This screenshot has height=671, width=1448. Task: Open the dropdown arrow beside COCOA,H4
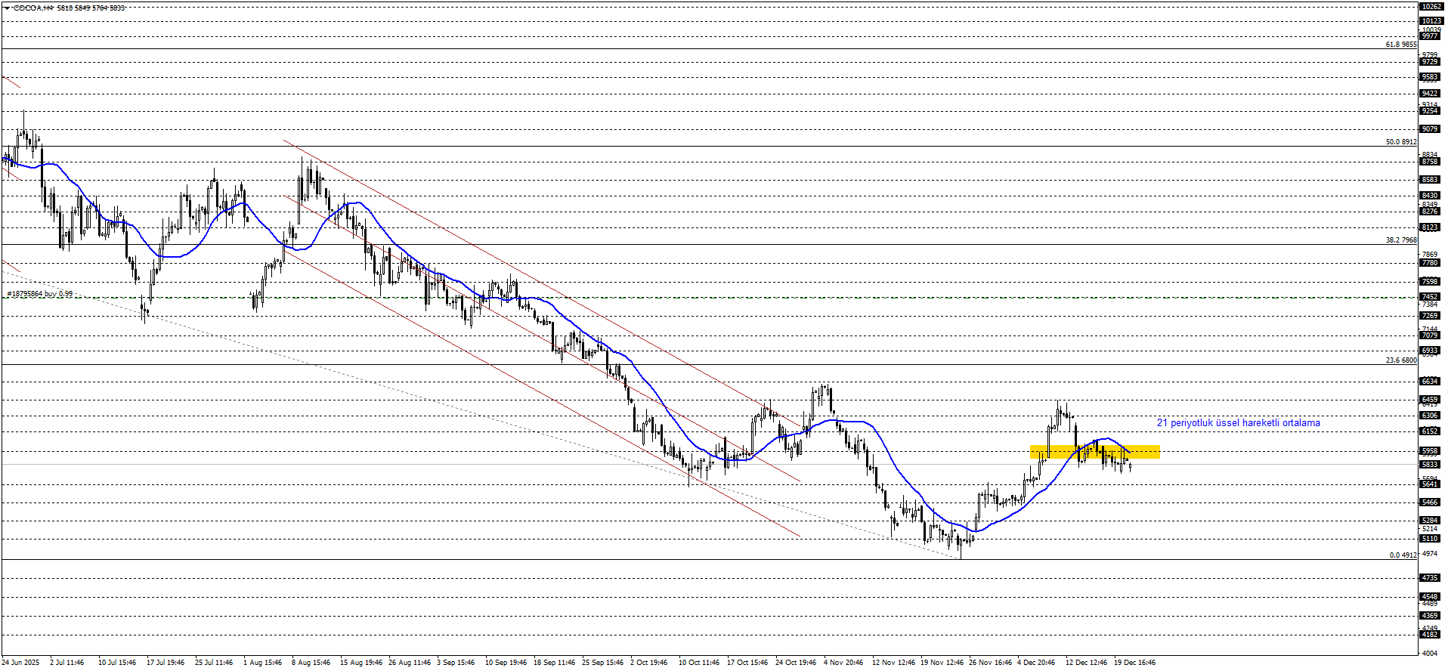[x=7, y=8]
